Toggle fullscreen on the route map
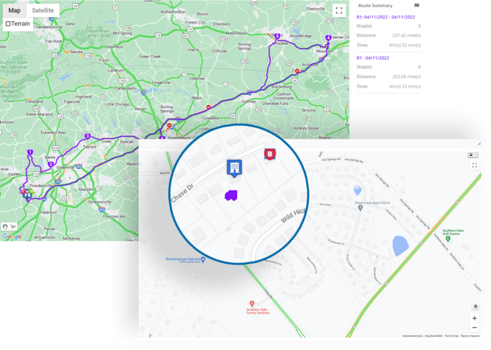This screenshot has height=350, width=491. (x=339, y=11)
